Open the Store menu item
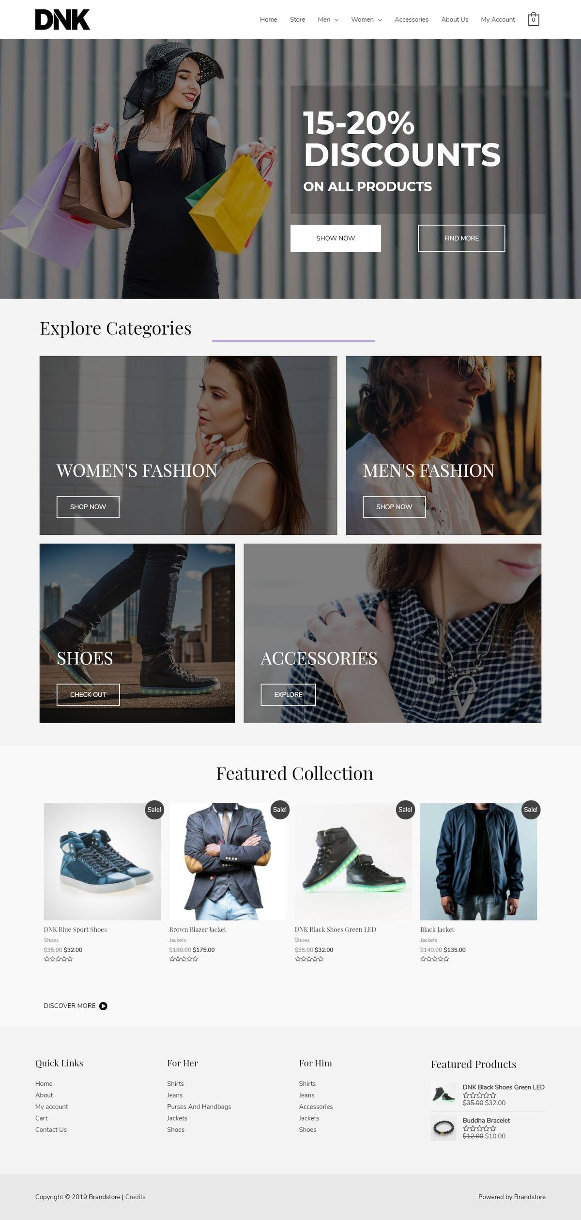The width and height of the screenshot is (581, 1220). 297,19
